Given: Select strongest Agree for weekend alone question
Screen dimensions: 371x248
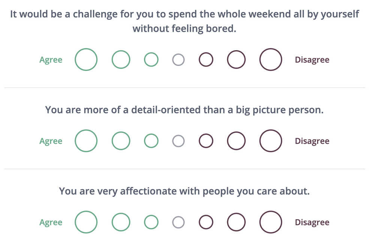Looking at the screenshot, I should click(86, 60).
